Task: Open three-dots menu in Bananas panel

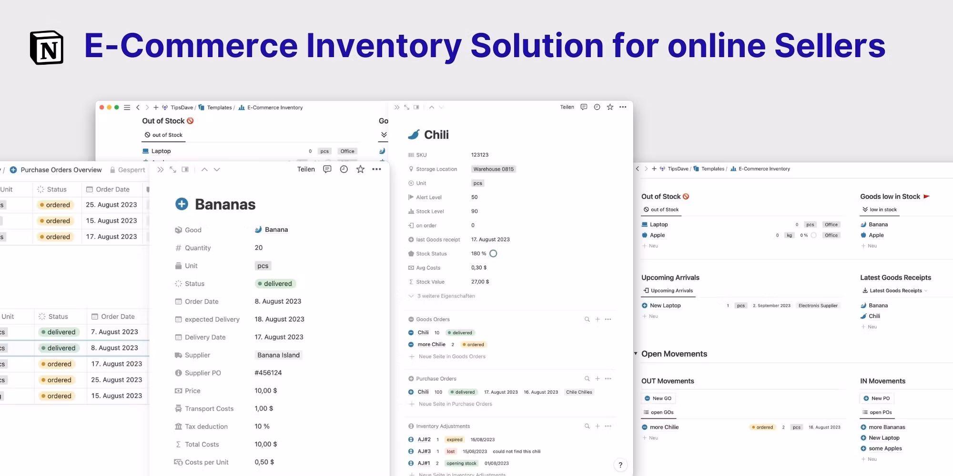Action: tap(376, 169)
